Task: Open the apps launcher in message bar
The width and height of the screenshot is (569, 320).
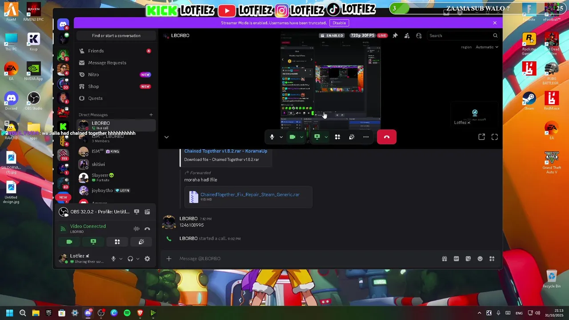Action: [492, 259]
